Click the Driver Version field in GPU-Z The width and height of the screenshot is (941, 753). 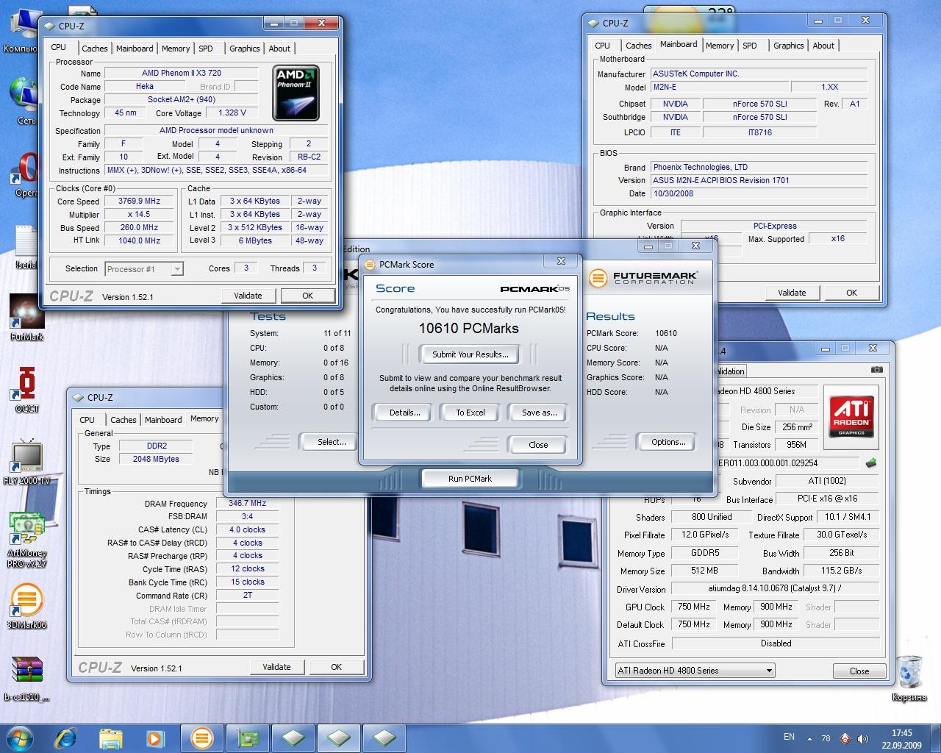pyautogui.click(x=775, y=588)
